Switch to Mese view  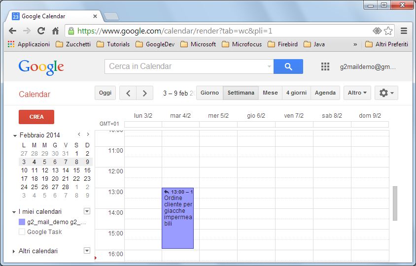pos(270,93)
